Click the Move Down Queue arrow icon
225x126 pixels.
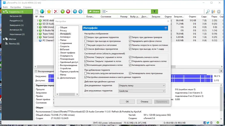tap(80, 11)
